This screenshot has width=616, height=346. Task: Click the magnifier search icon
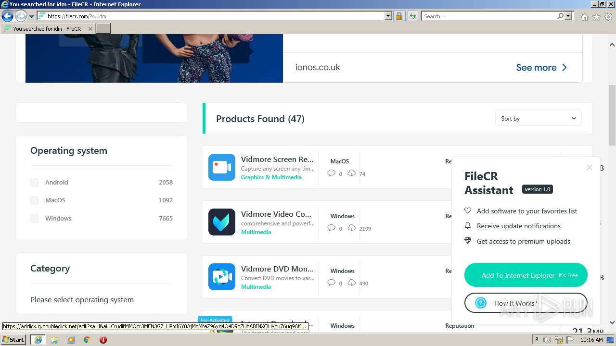point(560,16)
